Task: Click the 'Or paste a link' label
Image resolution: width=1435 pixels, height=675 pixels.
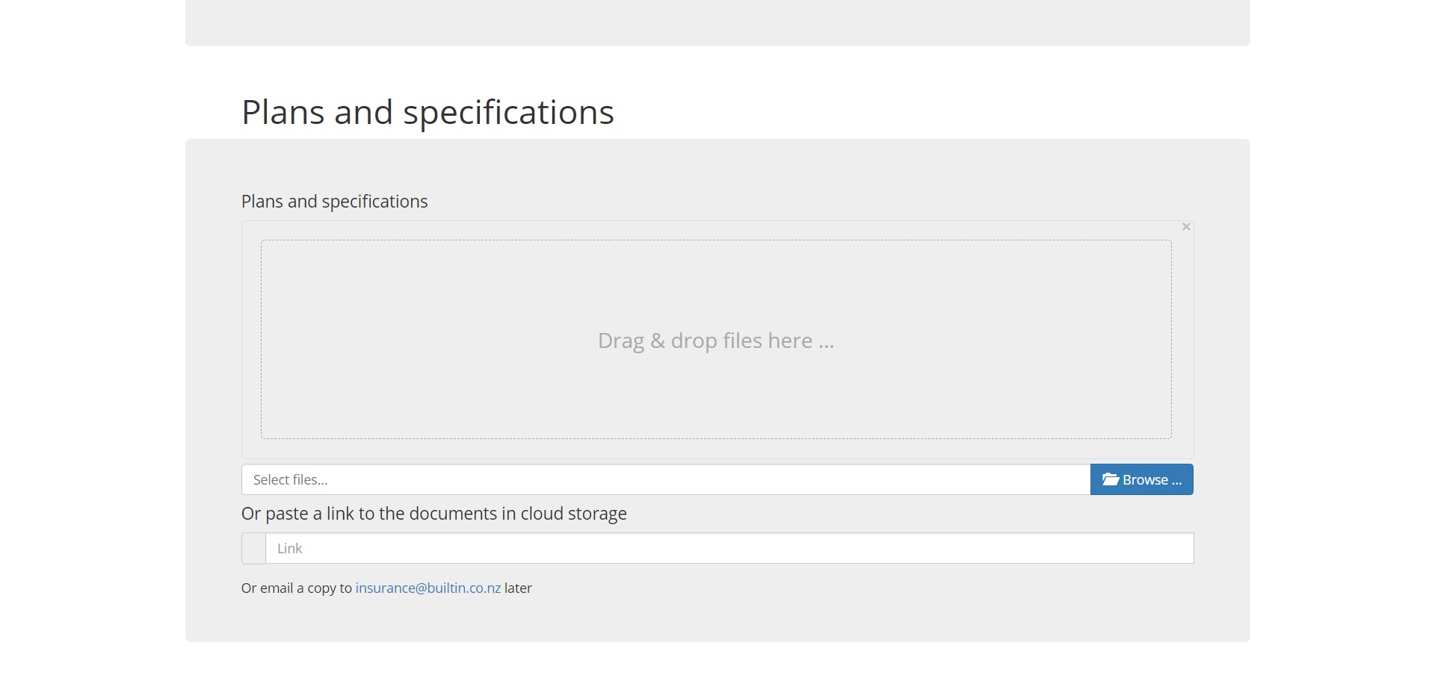Action: pos(433,514)
